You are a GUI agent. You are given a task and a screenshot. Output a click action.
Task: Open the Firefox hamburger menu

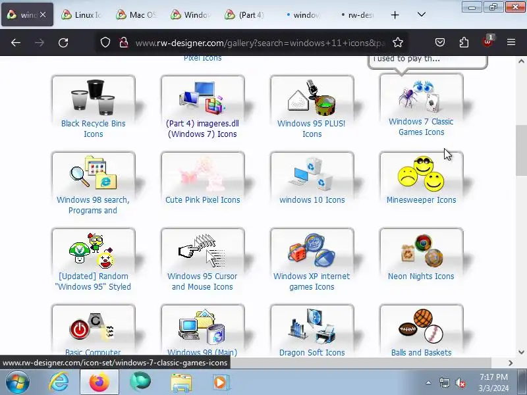511,42
